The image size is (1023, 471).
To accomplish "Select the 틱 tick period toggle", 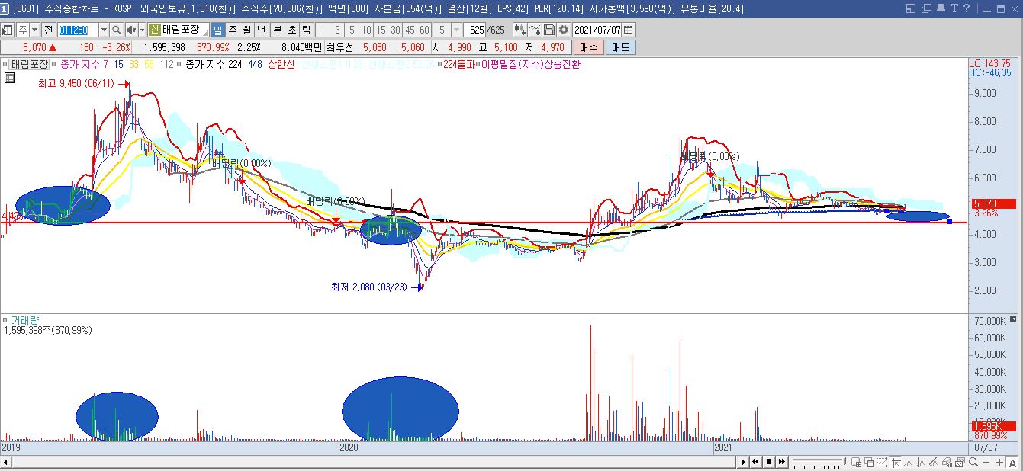I will (x=306, y=30).
